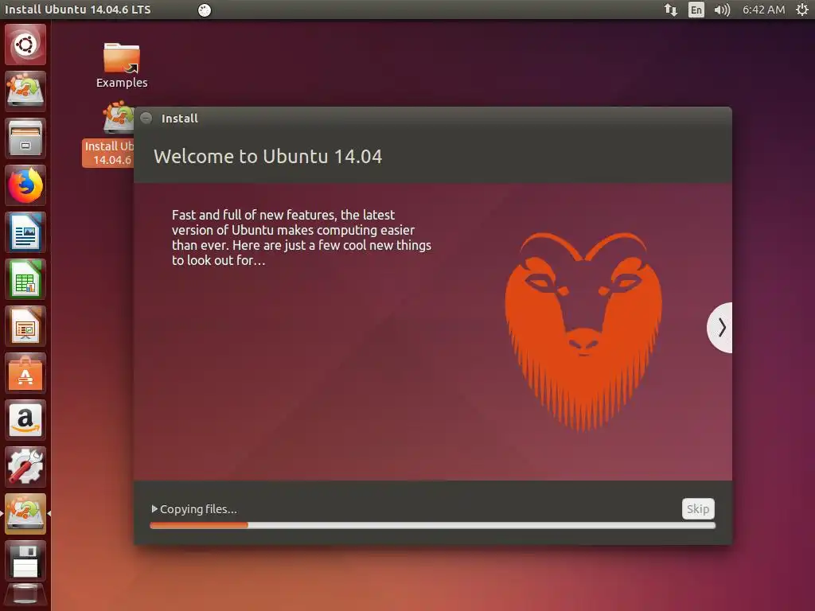
Task: Focus the running installer icon in launcher
Action: pos(25,514)
